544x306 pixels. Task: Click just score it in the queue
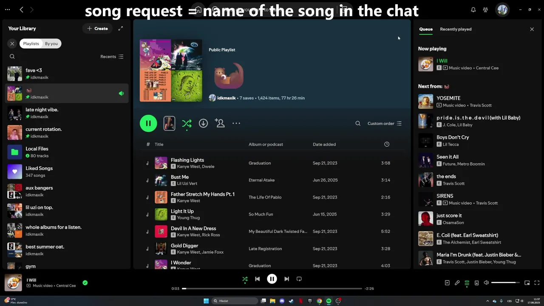coord(449,215)
